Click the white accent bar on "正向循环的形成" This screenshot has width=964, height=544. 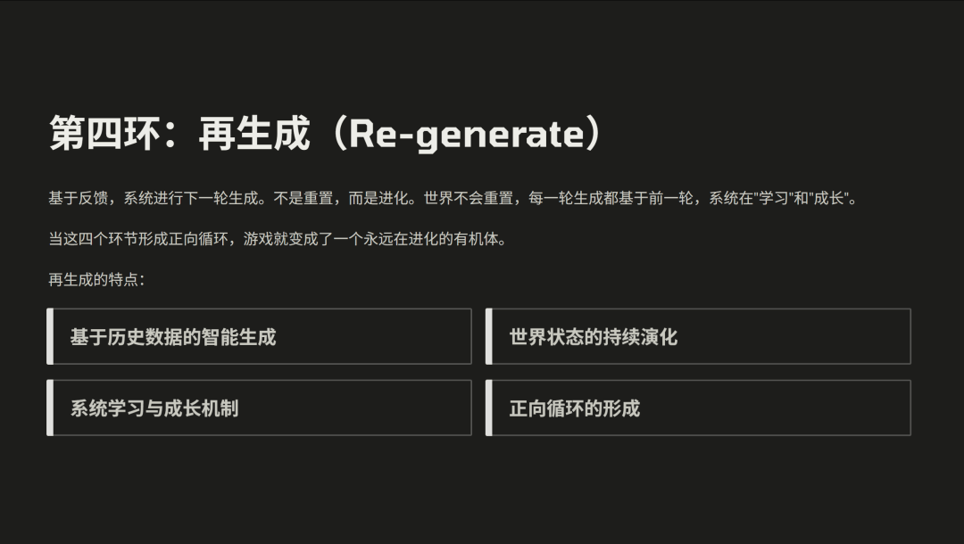489,408
